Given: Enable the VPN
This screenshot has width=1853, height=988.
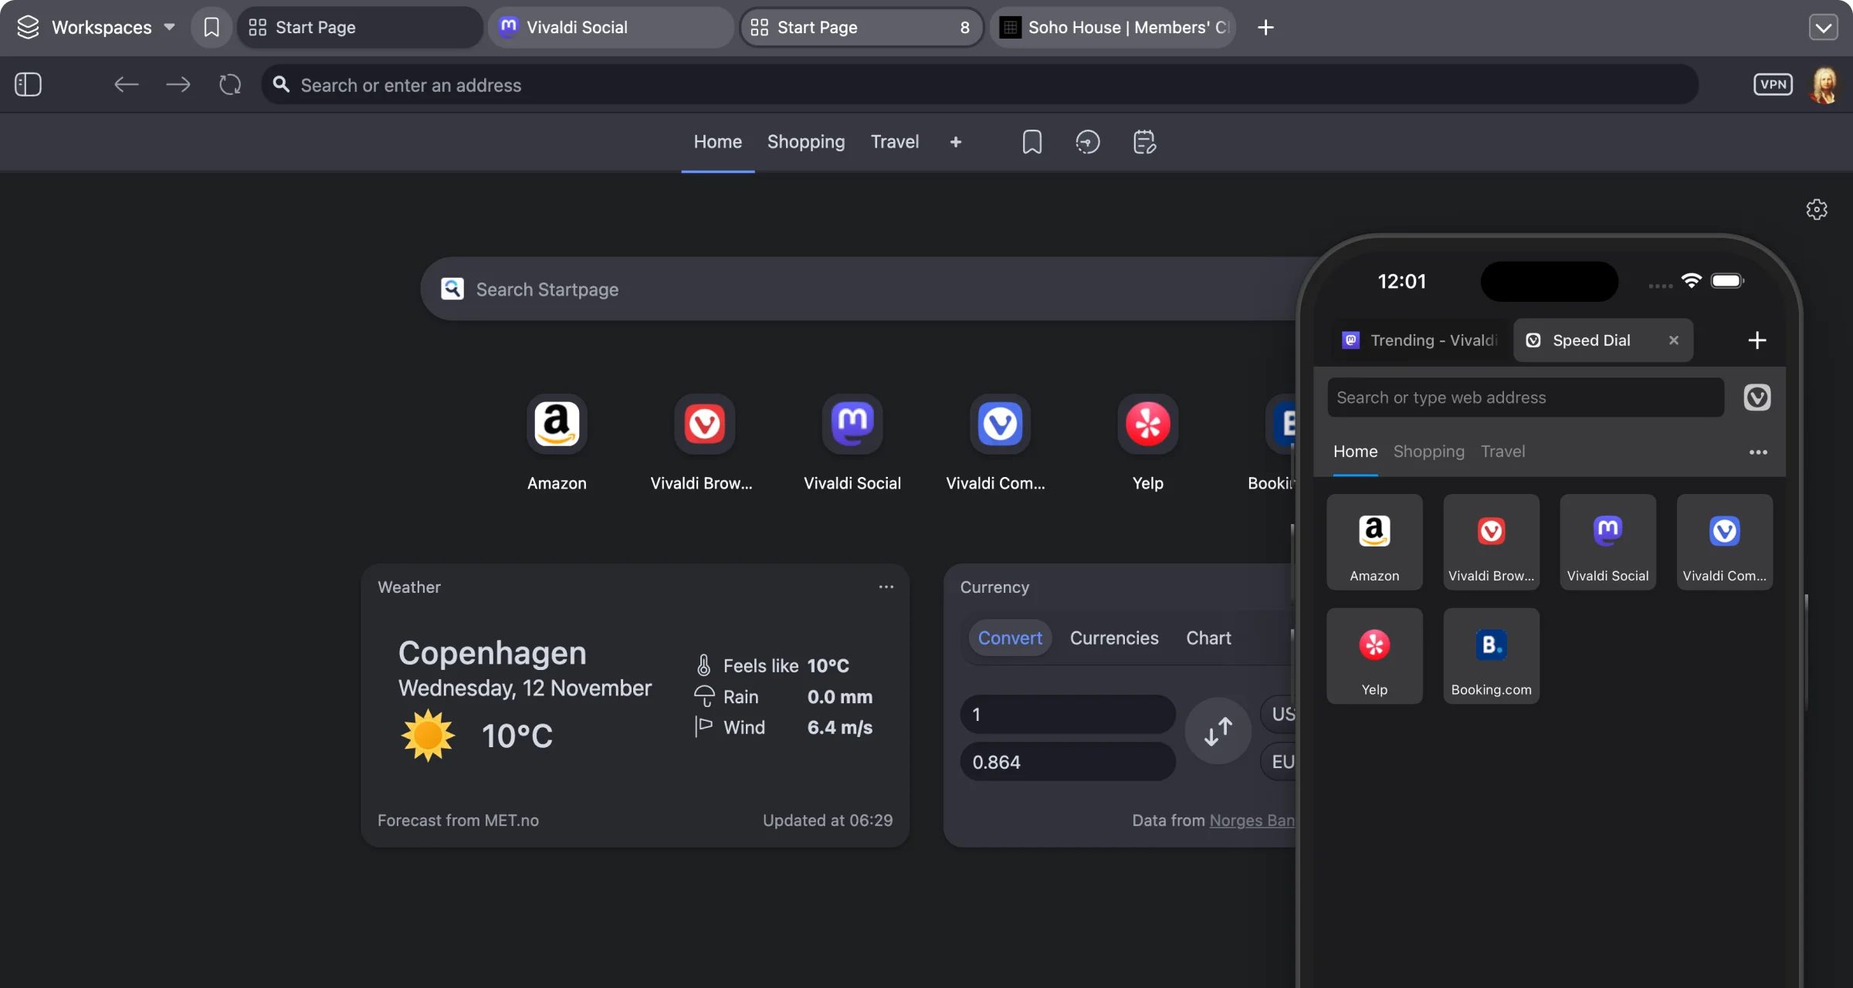Looking at the screenshot, I should pos(1773,84).
